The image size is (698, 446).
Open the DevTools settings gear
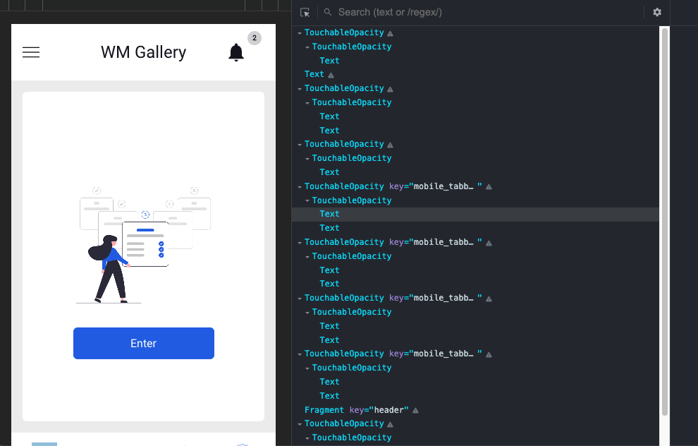point(657,12)
